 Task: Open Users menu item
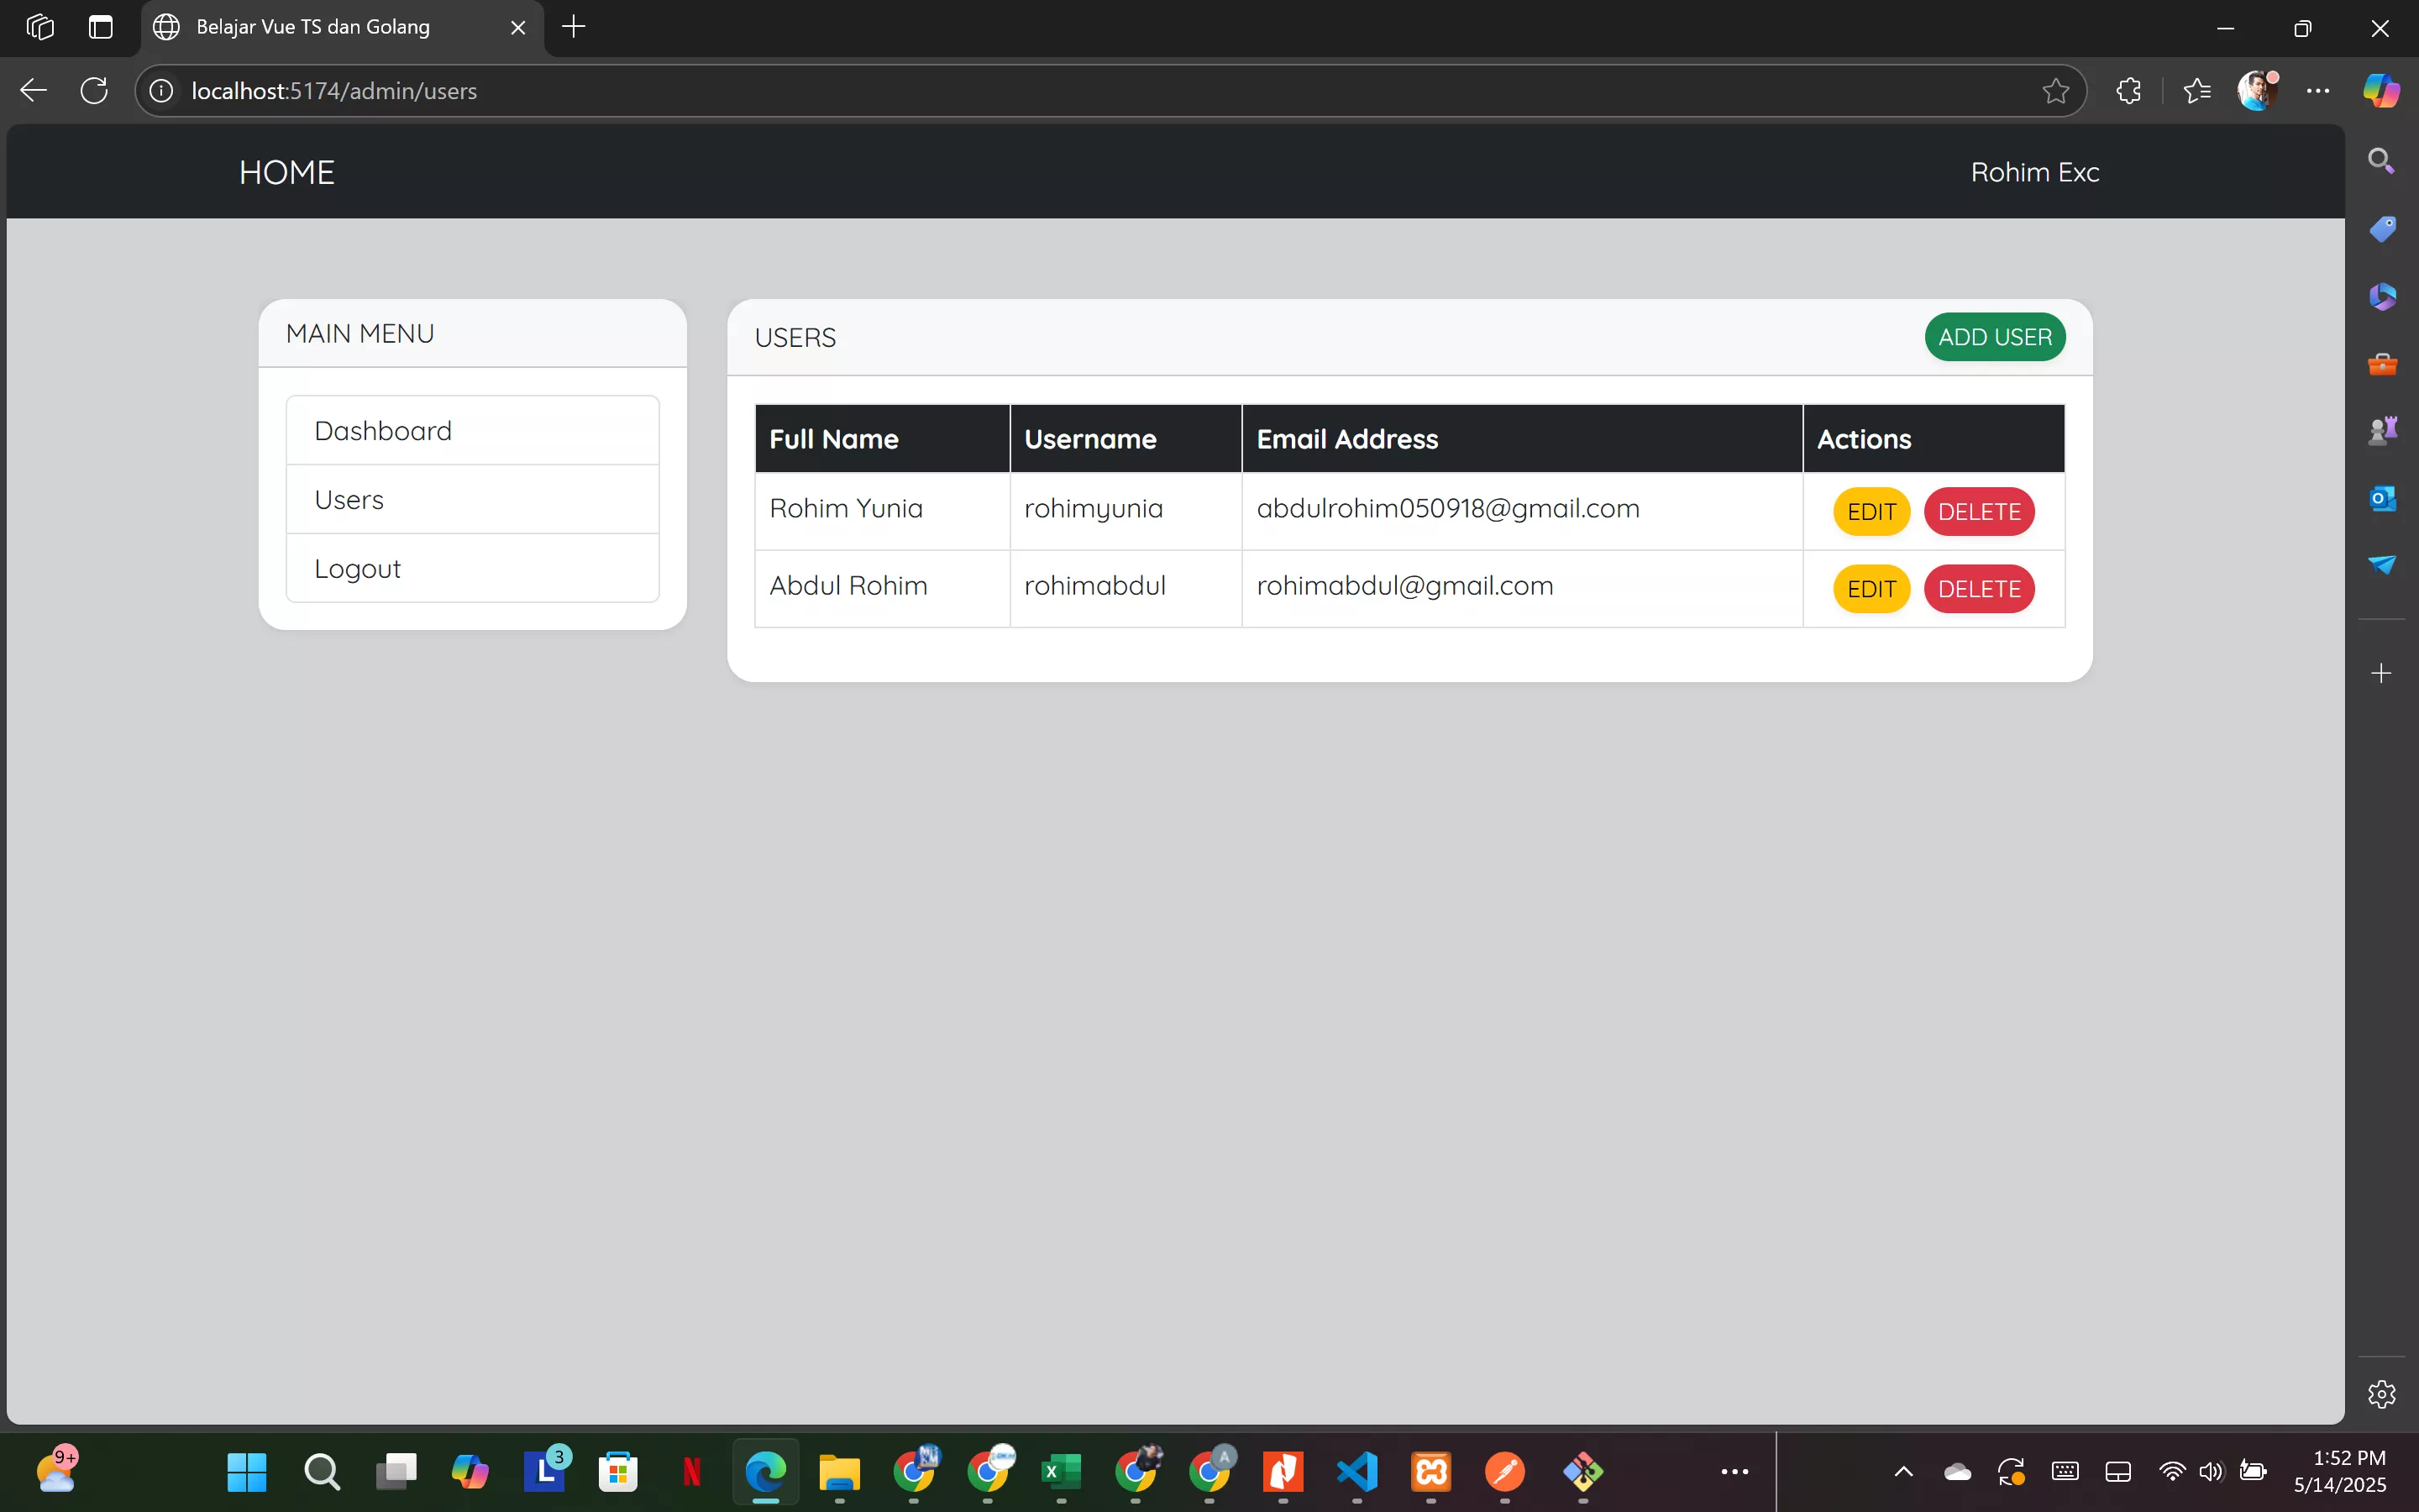pyautogui.click(x=473, y=500)
